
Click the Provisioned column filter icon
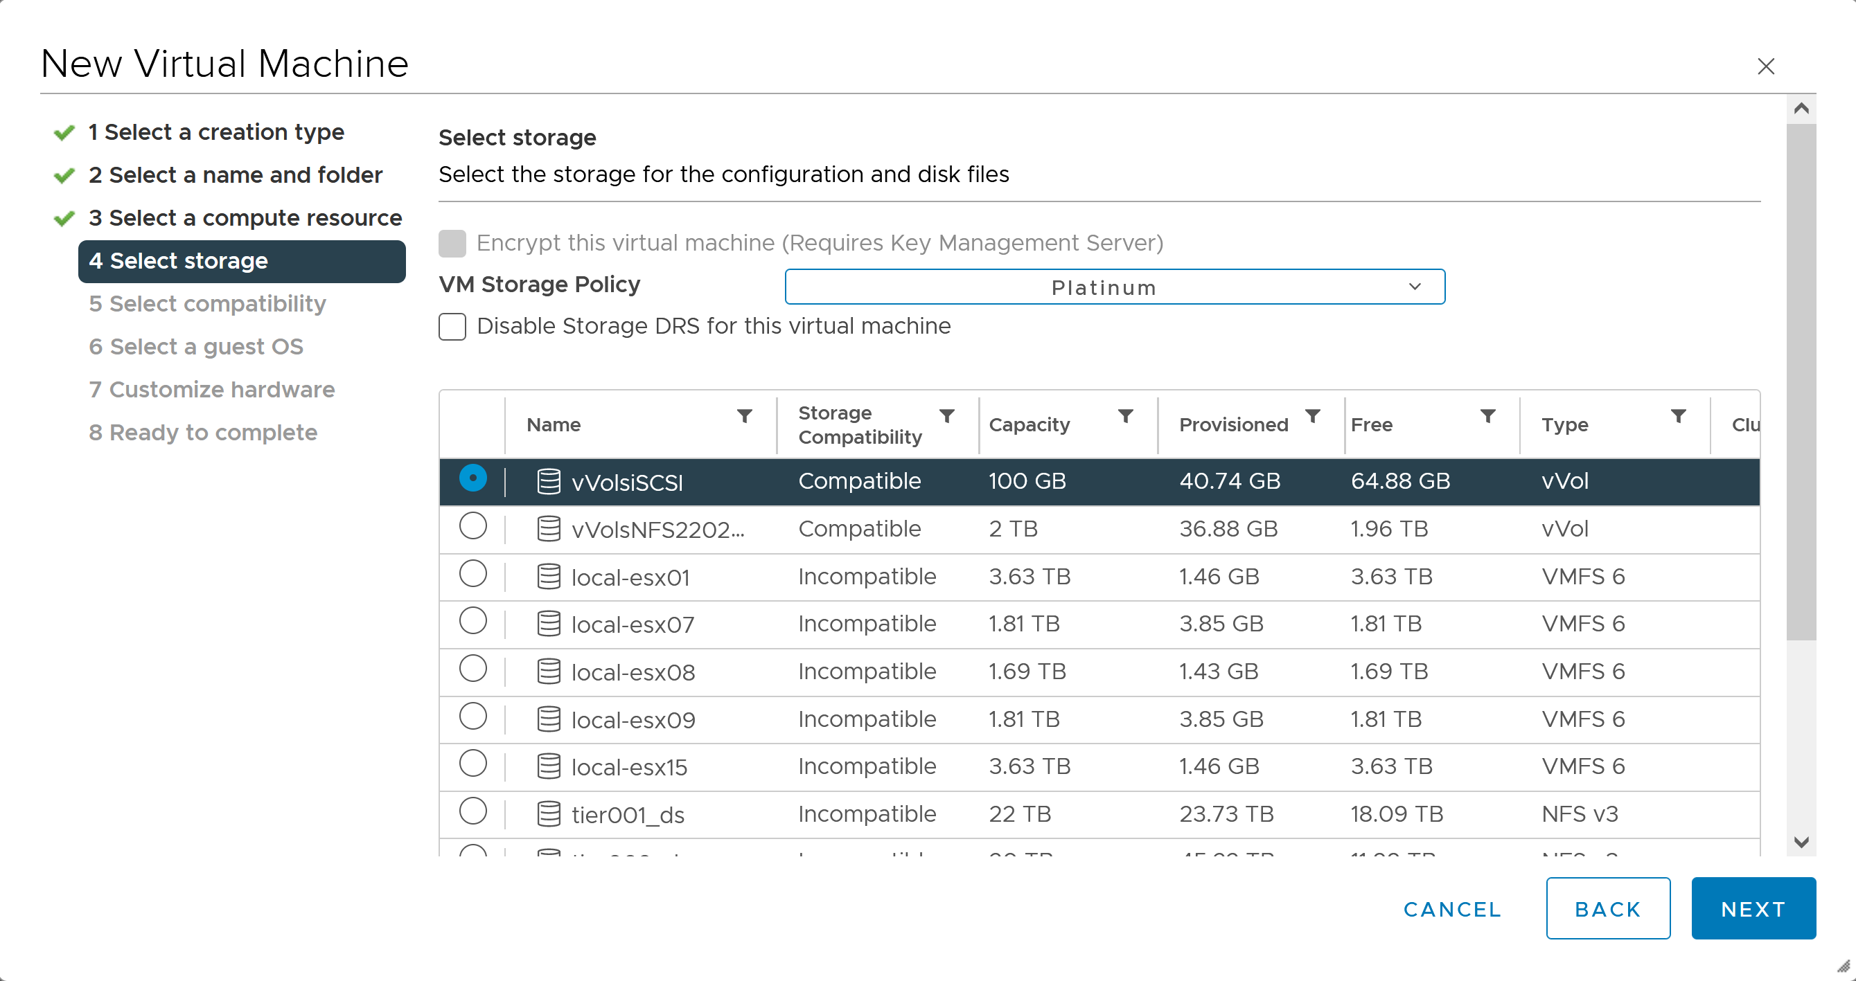coord(1313,416)
